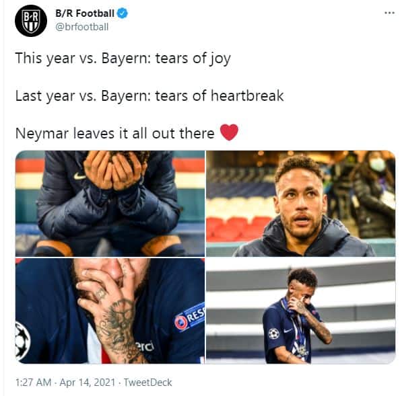Viewport: 400px width, 396px height.
Task: Click the 1:27 AM timestamp
Action: coord(33,383)
